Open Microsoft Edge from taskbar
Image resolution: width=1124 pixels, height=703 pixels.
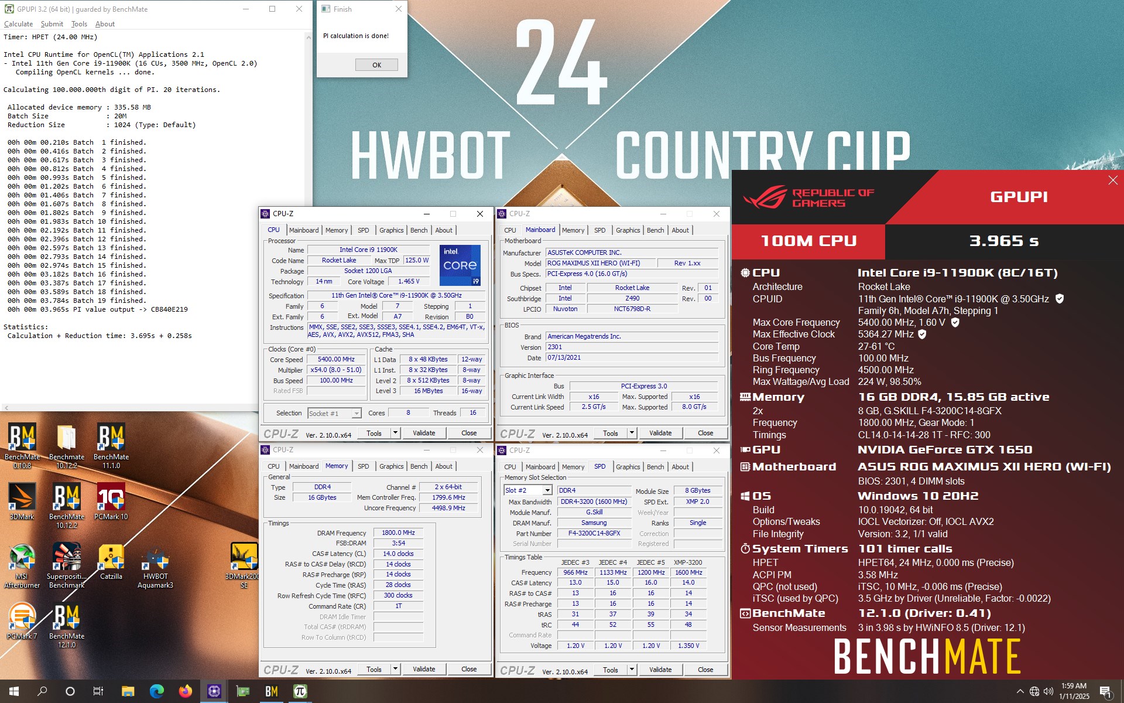pyautogui.click(x=156, y=691)
